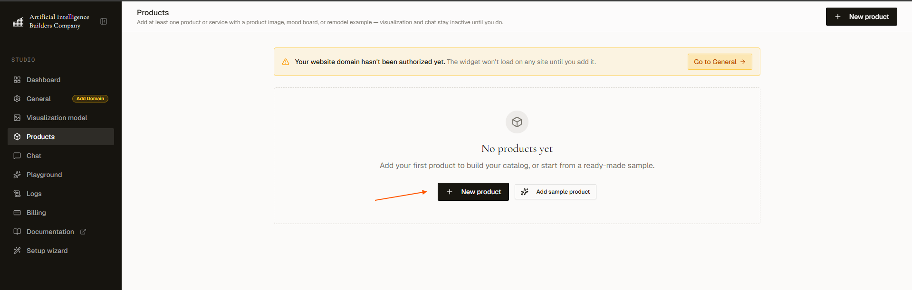This screenshot has height=290, width=912.
Task: Click the sparkle icon on Add sample product
Action: [525, 192]
